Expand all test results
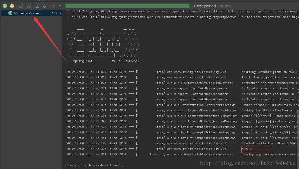 click(x=37, y=6)
